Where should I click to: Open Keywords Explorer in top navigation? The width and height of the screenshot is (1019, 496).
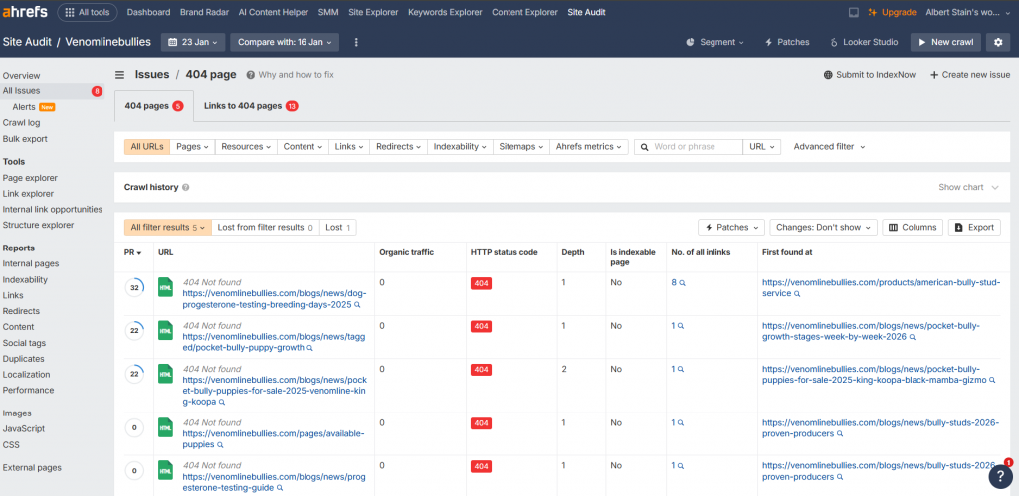click(x=445, y=12)
